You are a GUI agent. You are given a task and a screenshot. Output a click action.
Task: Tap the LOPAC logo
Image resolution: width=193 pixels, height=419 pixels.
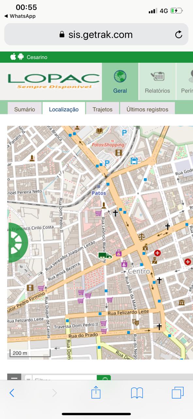(54, 81)
